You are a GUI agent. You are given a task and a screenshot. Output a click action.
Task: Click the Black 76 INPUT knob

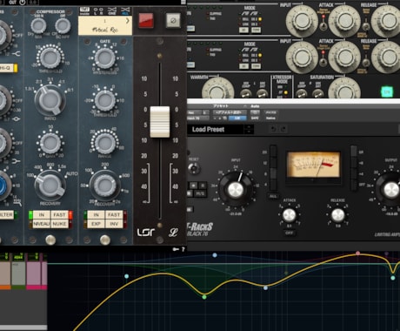pos(236,190)
